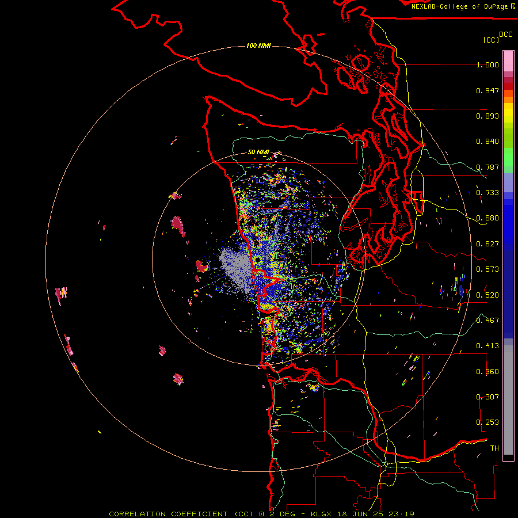Select the 0.680 scale value
518x518 pixels.
pyautogui.click(x=487, y=218)
